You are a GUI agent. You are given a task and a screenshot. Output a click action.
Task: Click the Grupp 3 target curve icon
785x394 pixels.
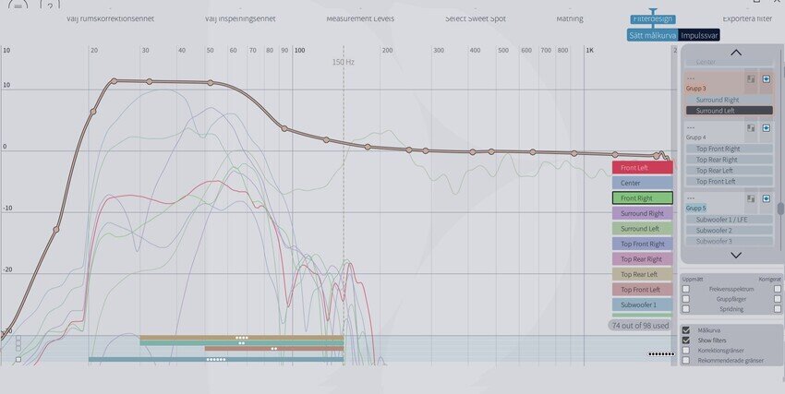coord(751,79)
